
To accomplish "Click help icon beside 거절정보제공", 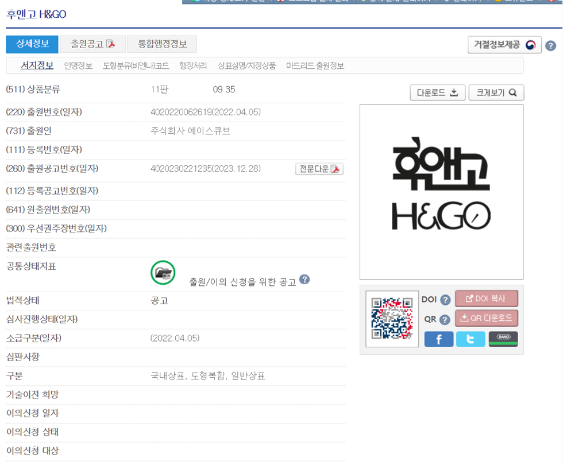I will click(x=550, y=45).
